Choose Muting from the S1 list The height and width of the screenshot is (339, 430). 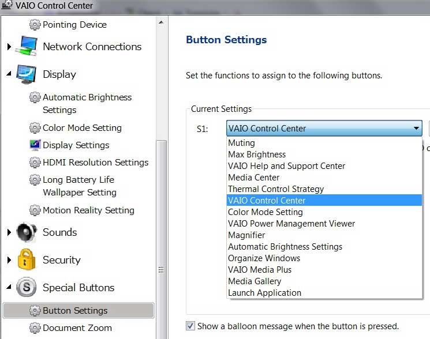(241, 143)
